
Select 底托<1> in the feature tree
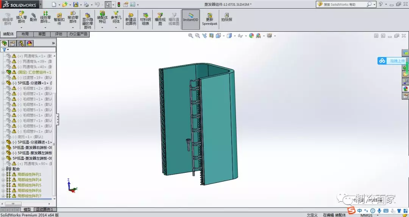[x=28, y=137]
